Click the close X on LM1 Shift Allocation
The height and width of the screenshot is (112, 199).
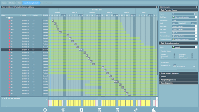2,98
